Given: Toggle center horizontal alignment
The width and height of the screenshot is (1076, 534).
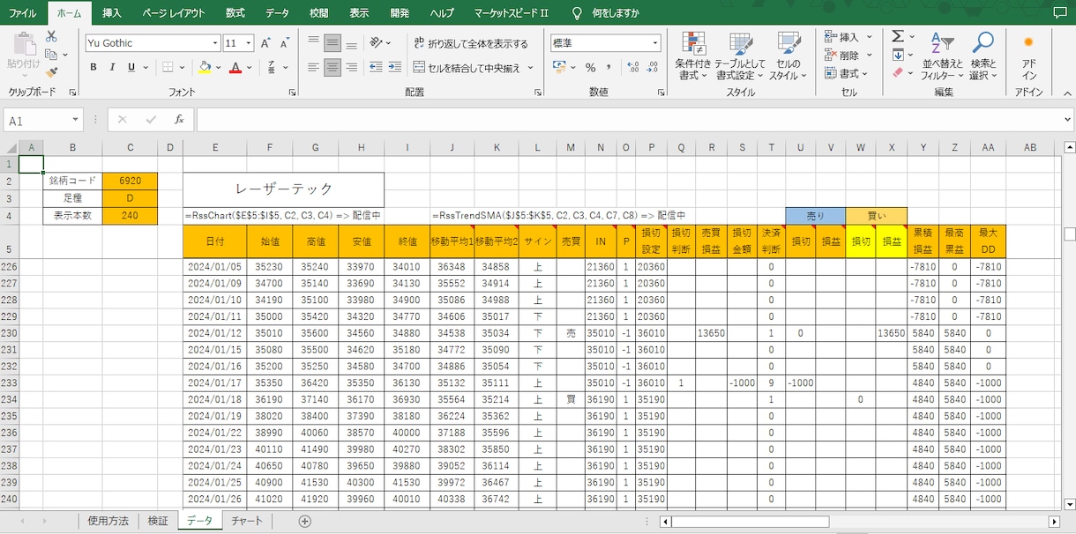Looking at the screenshot, I should (332, 67).
